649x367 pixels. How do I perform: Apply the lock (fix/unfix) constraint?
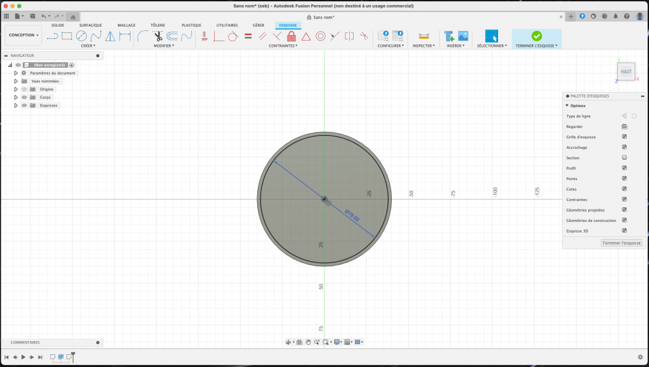coord(292,36)
